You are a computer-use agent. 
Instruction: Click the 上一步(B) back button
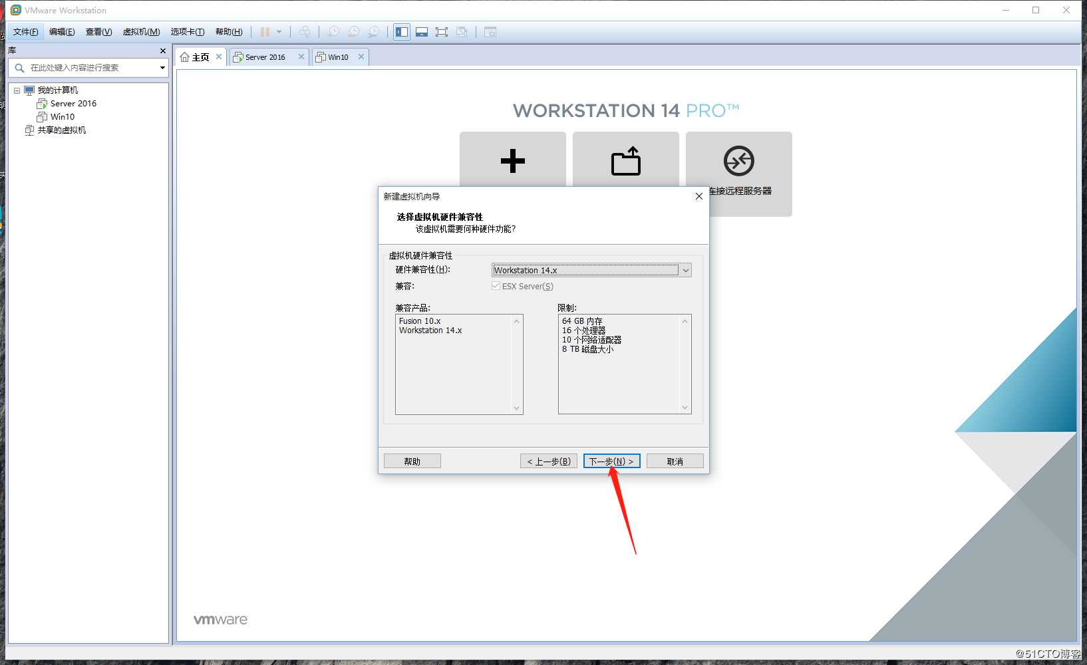click(x=549, y=461)
